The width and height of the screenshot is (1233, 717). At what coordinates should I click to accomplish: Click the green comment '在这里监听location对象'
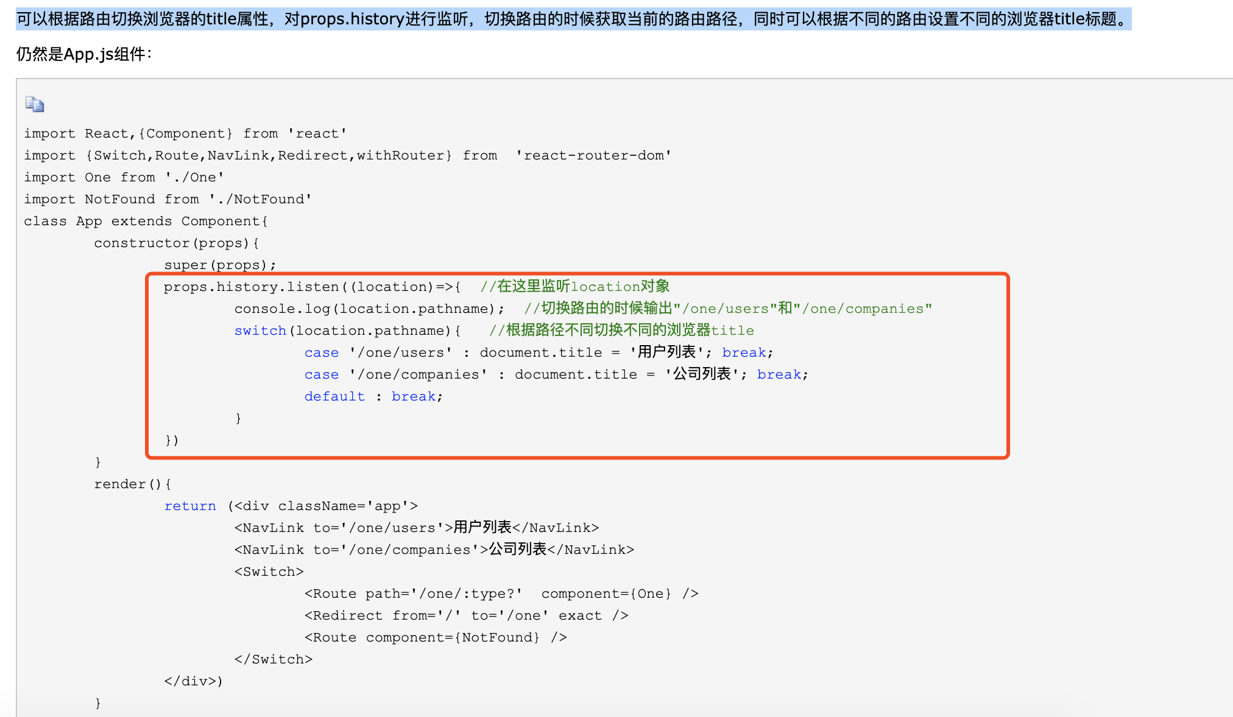coord(575,287)
